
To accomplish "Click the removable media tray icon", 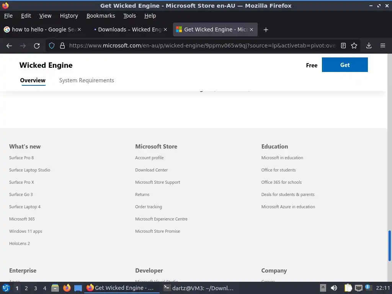I will [x=323, y=288].
